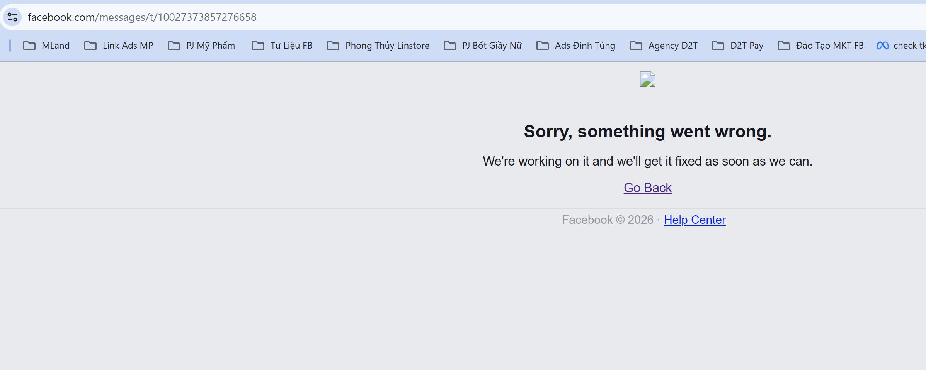The height and width of the screenshot is (370, 926).
Task: Expand the PJ Mỹ Phẩm bookmark folder
Action: coord(201,46)
